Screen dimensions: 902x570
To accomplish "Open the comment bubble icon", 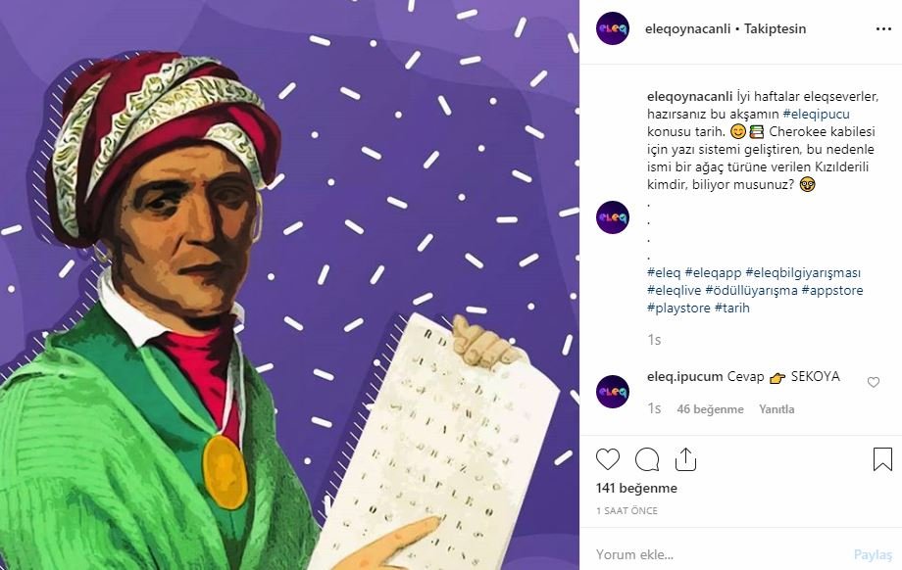I will [647, 459].
